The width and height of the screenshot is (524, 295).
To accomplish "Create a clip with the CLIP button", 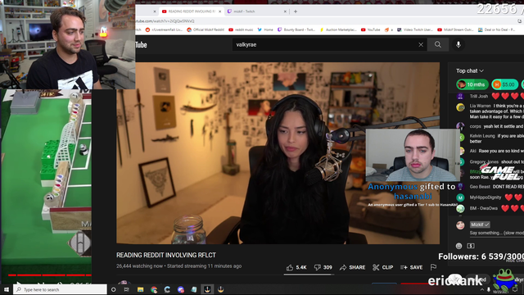I will tap(383, 268).
